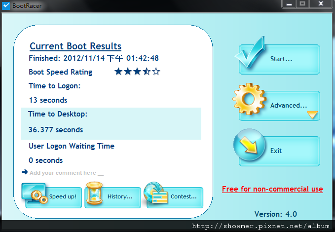Select the Time to Desktop highlighted row
335x232 pixels.
[x=111, y=123]
